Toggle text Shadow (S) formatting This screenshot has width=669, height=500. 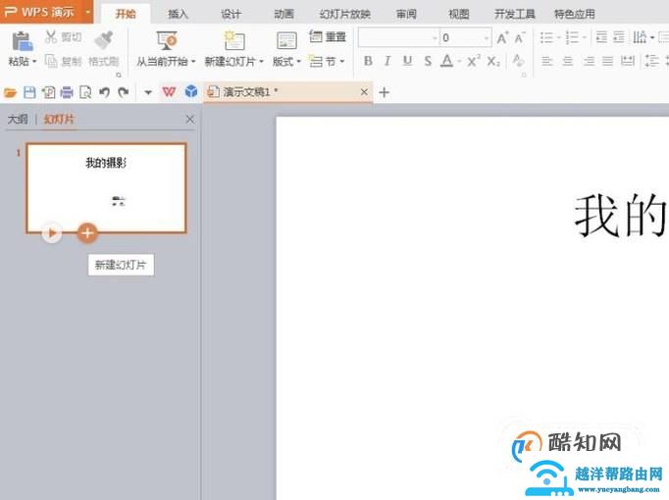[x=428, y=62]
